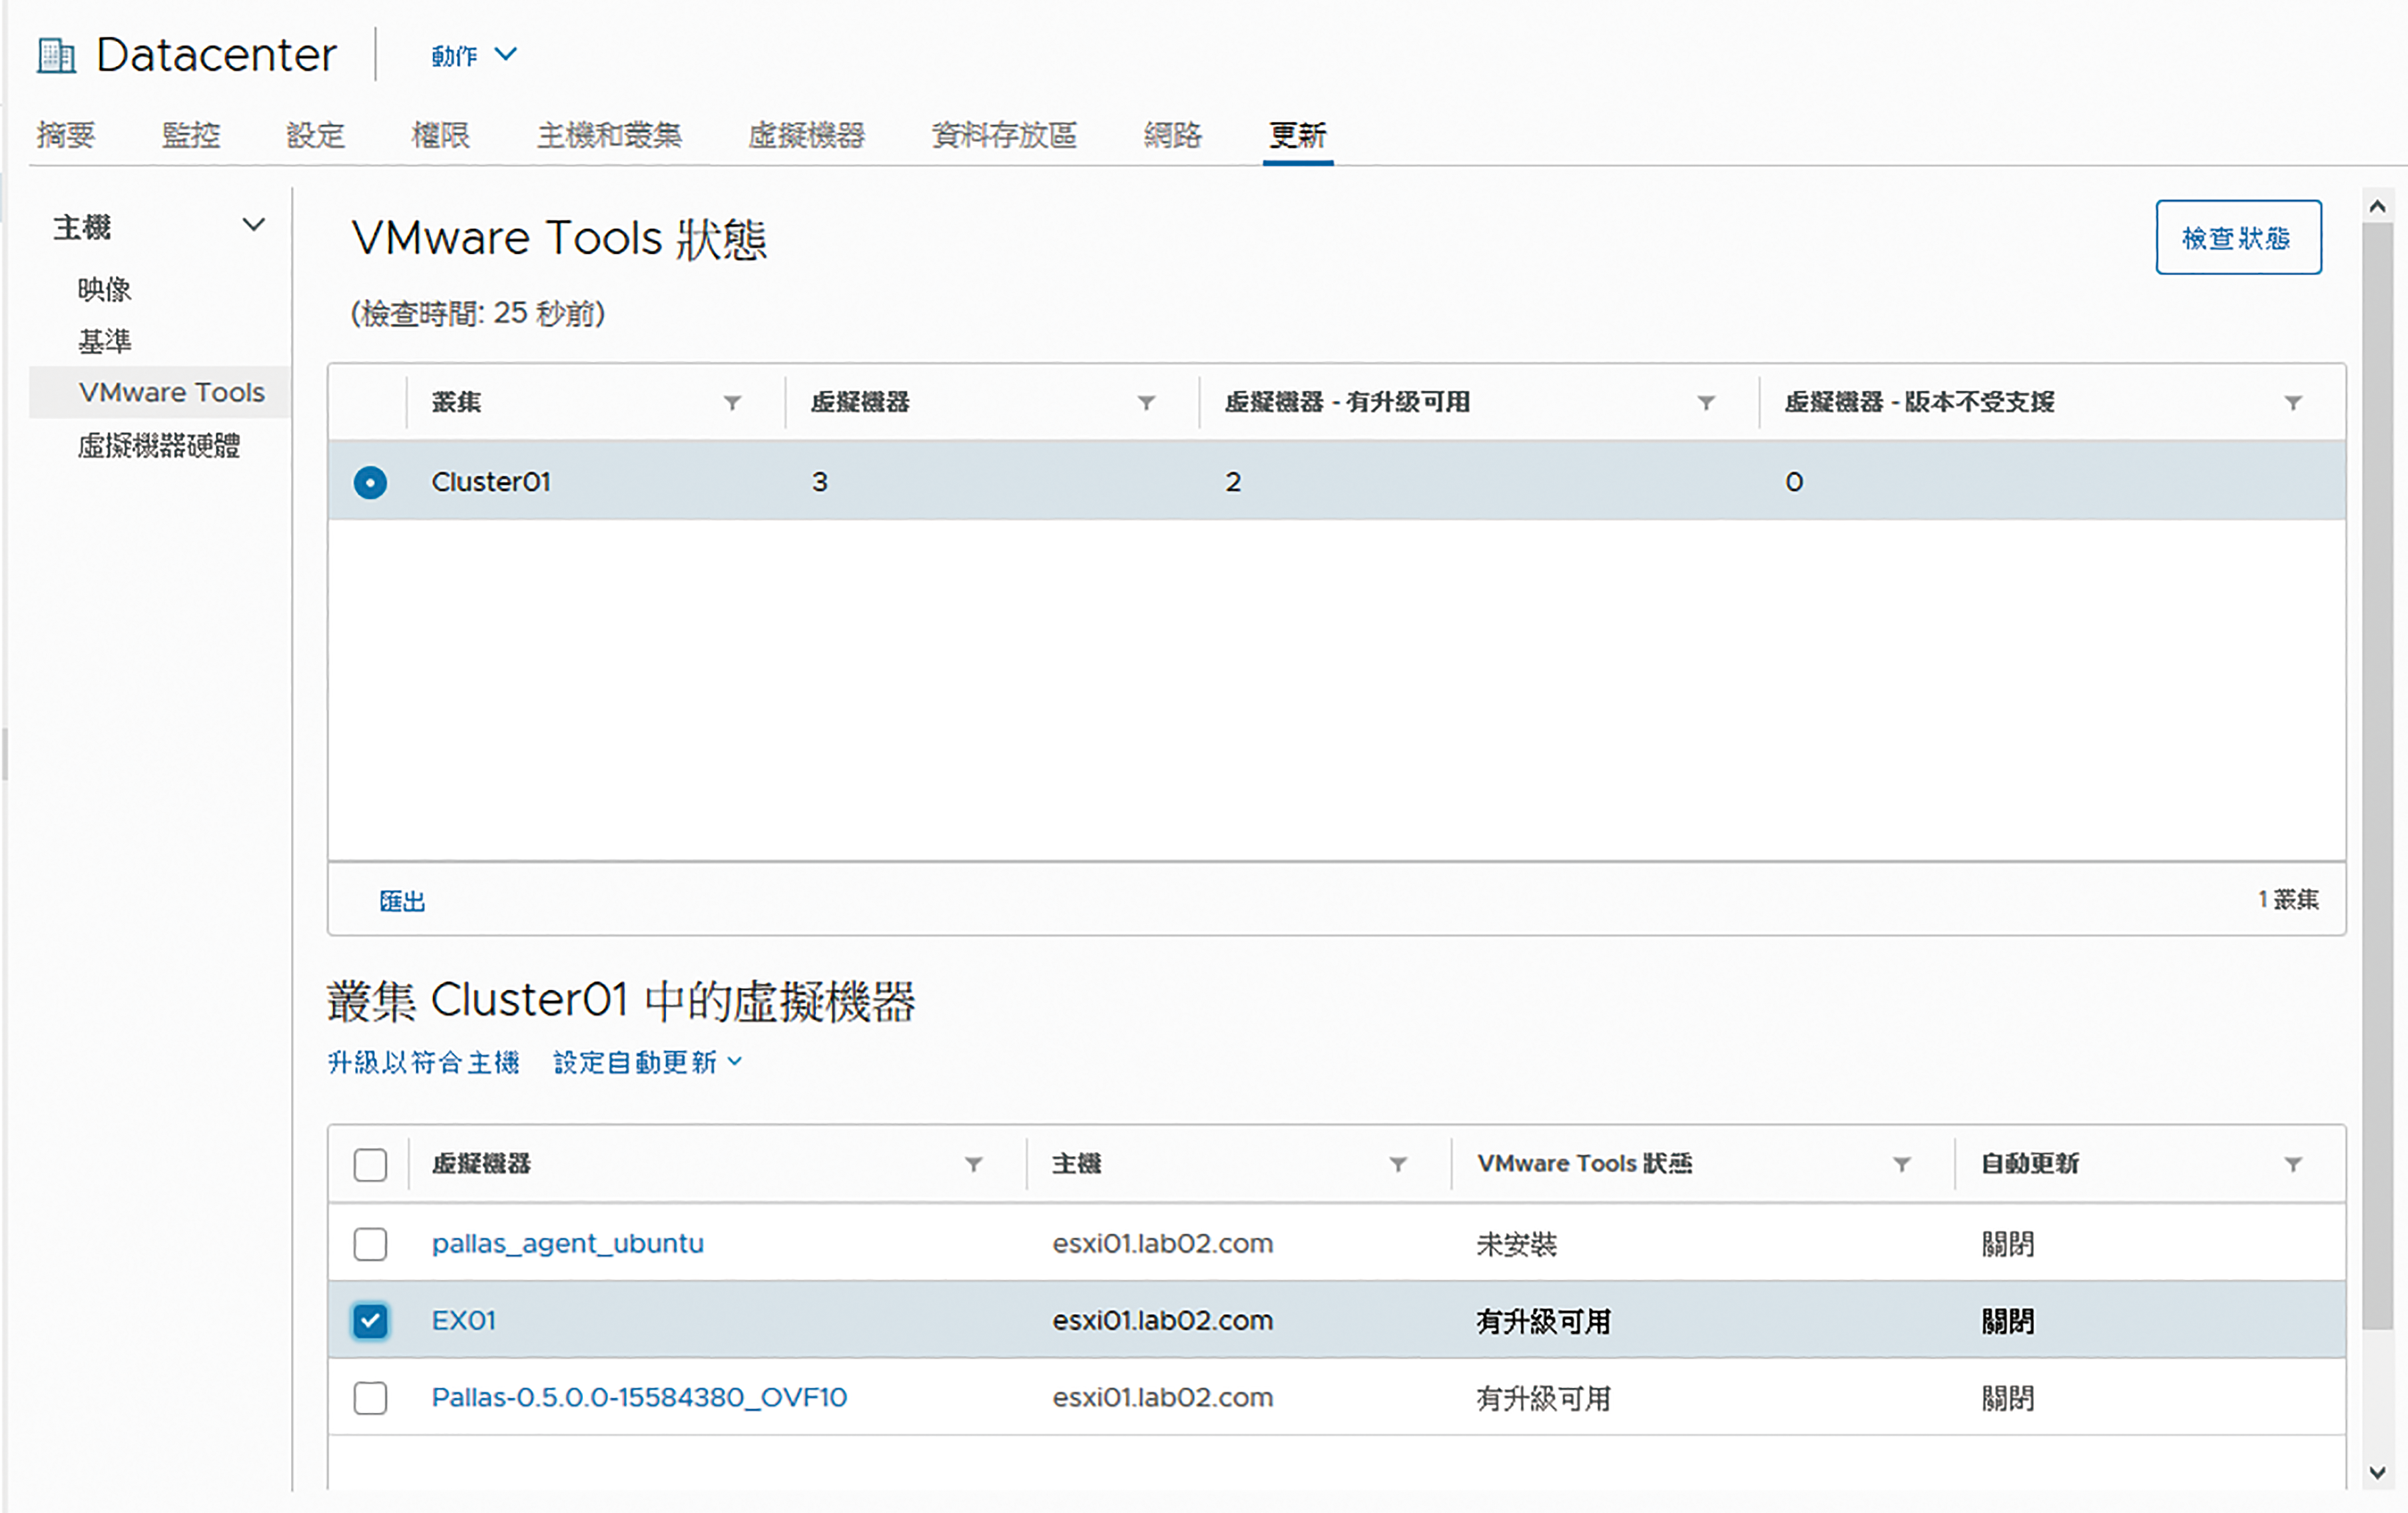Toggle the select-all virtual machines checkbox
2408x1513 pixels.
pyautogui.click(x=370, y=1165)
